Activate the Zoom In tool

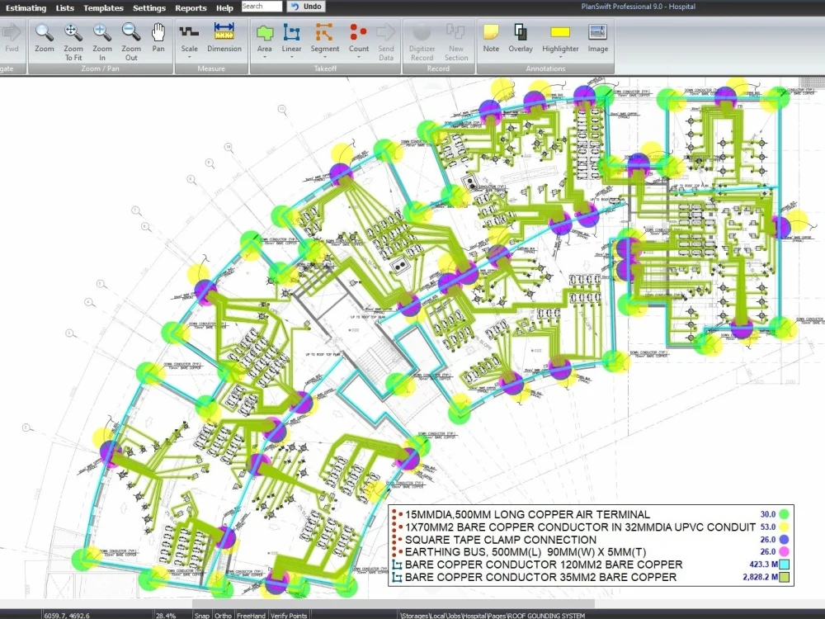[x=102, y=41]
